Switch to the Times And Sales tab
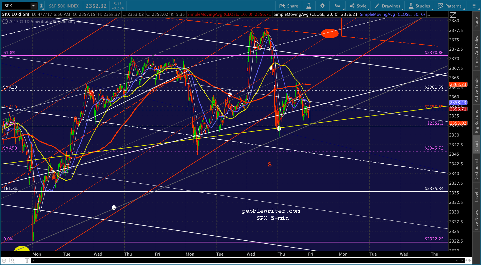 tap(477, 52)
